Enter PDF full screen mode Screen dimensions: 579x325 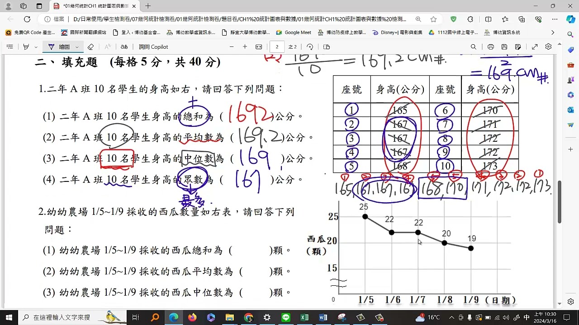(535, 47)
